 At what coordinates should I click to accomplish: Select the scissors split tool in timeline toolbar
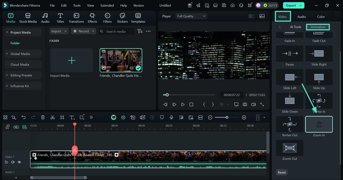tap(53, 117)
